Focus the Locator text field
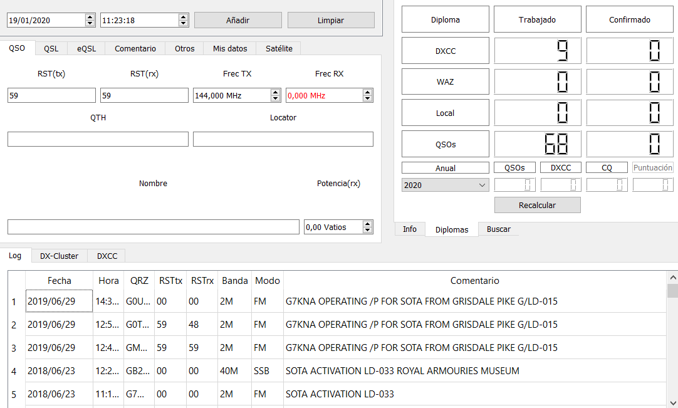Viewport: 678px width, 408px height. coord(283,139)
